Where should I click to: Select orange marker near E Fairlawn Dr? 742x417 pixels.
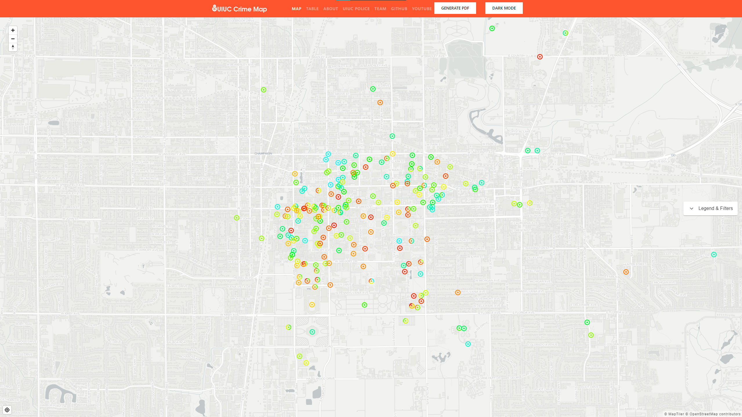tap(626, 272)
